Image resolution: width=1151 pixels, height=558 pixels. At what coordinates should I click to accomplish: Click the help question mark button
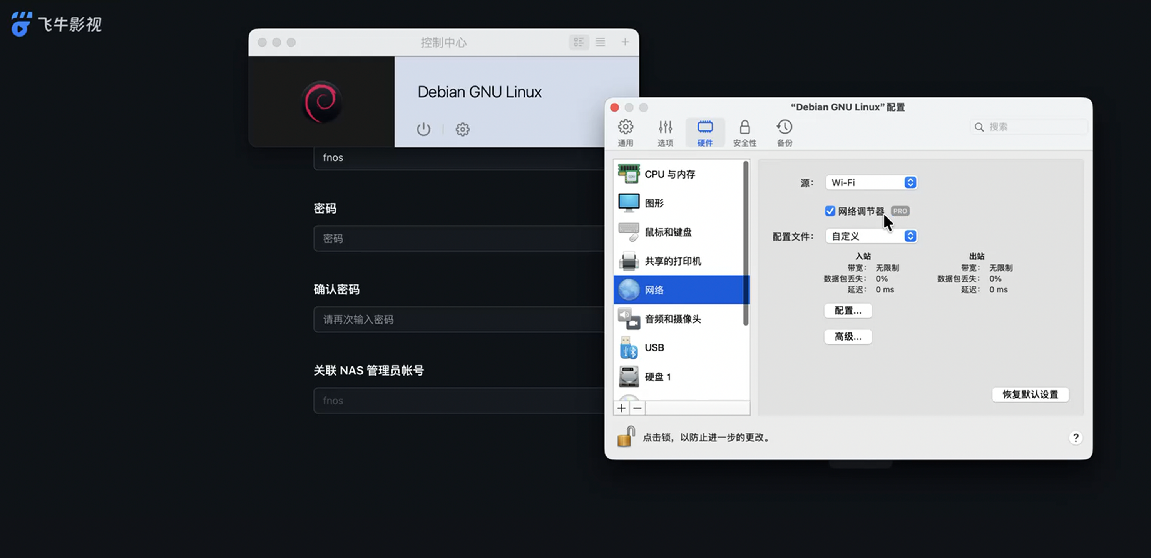point(1076,438)
